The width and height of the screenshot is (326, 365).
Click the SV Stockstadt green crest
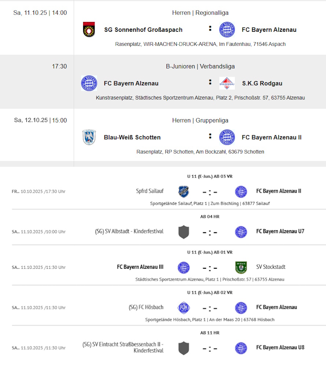point(241,267)
